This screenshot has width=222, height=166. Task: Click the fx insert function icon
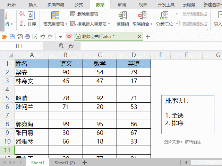point(71,46)
